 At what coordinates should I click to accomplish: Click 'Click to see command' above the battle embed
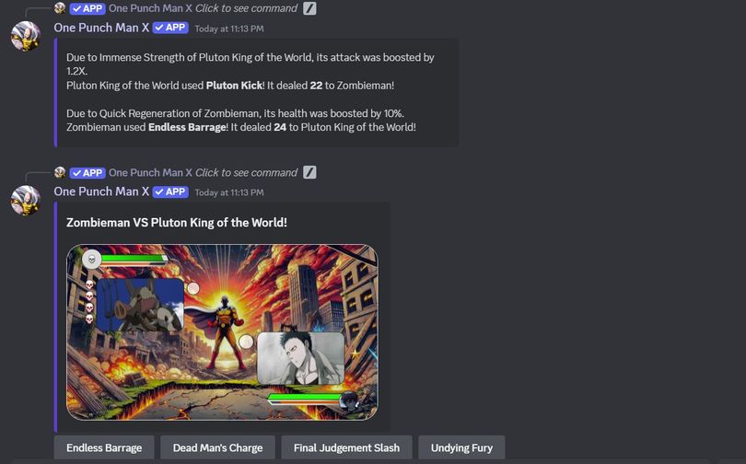pyautogui.click(x=247, y=172)
